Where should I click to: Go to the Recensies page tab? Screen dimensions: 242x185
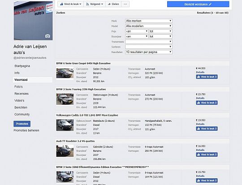click(x=22, y=93)
